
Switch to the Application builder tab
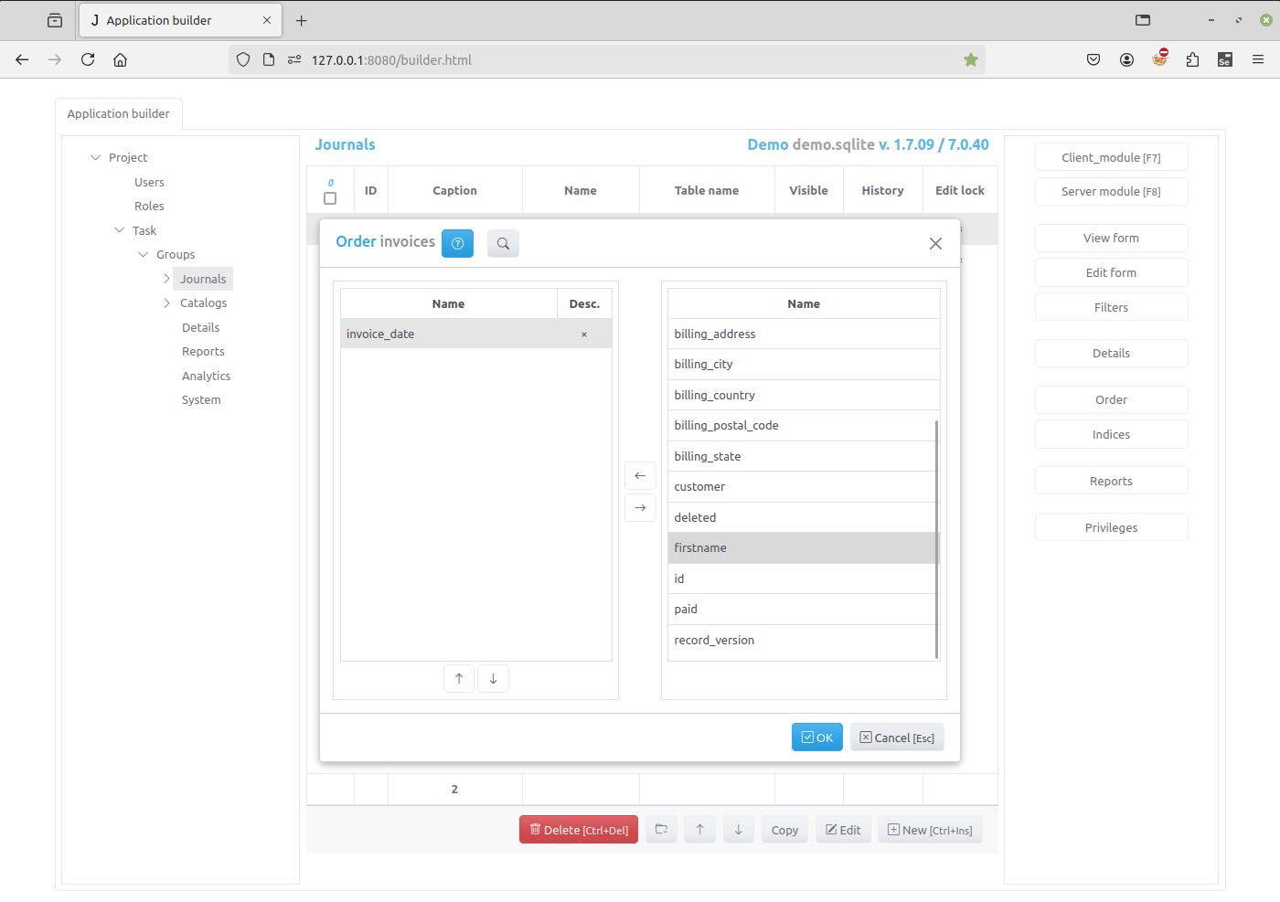pyautogui.click(x=119, y=113)
